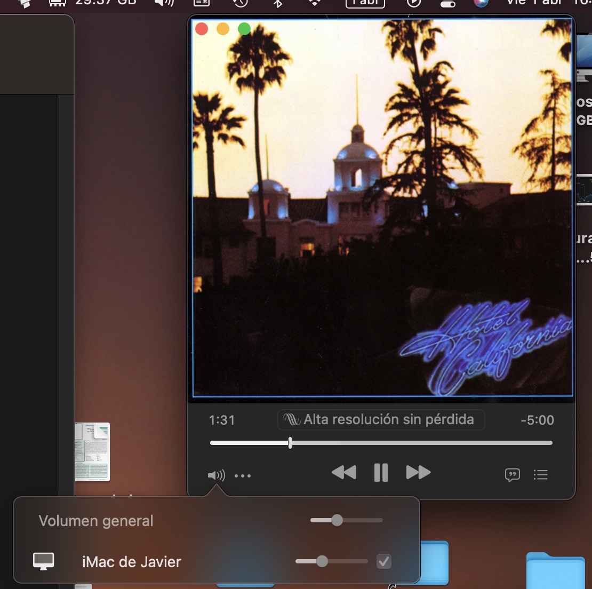Toggle the remaining time -5:00 display
The image size is (592, 589).
pos(537,420)
